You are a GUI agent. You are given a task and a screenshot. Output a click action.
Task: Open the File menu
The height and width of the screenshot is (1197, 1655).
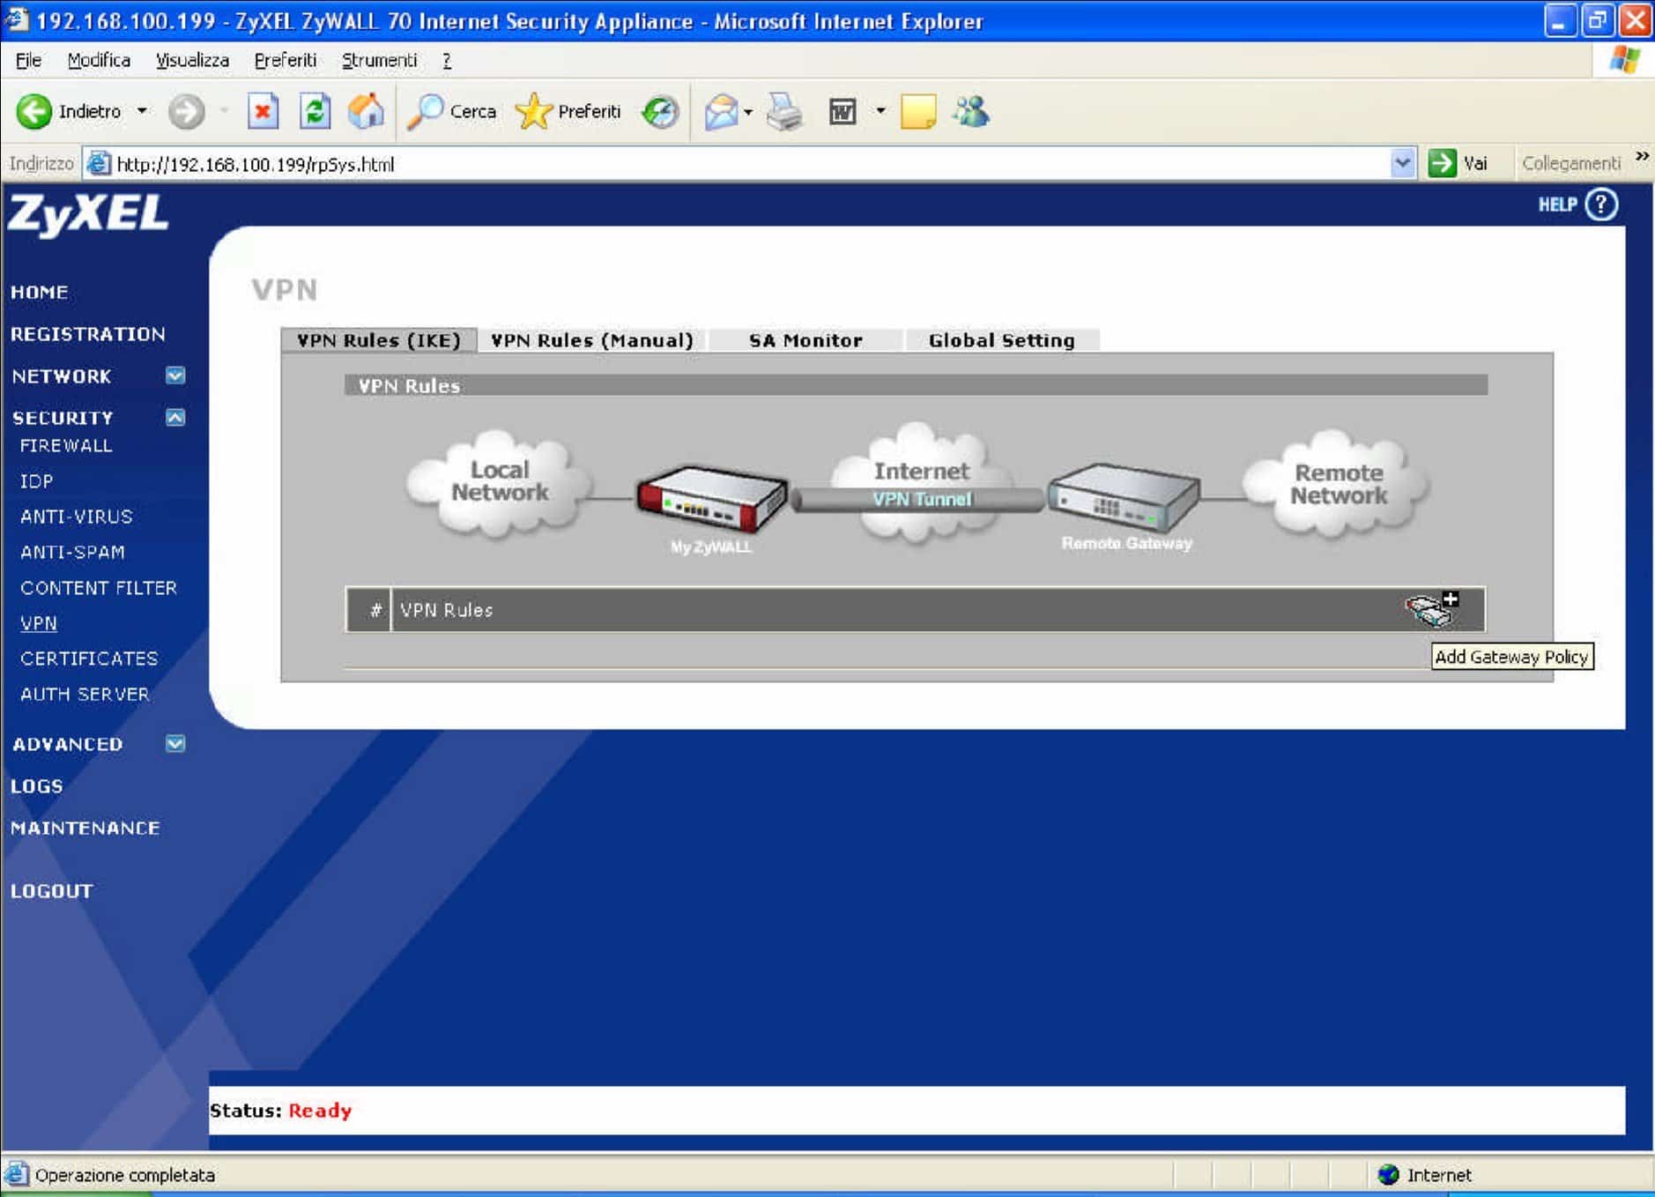(x=28, y=60)
